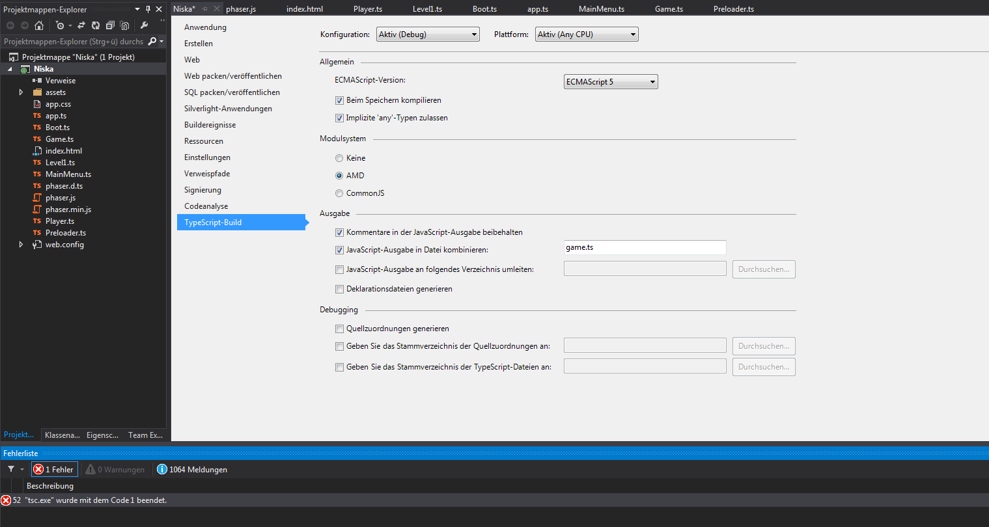Viewport: 989px width, 527px height.
Task: Switch to the MainMenu.ts tab
Action: [x=602, y=9]
